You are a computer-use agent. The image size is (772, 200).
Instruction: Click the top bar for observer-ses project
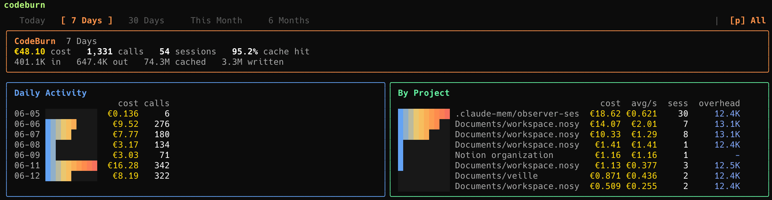click(x=424, y=114)
